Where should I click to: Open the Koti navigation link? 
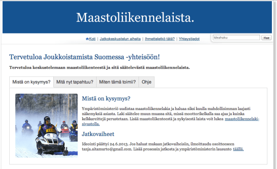(92, 39)
